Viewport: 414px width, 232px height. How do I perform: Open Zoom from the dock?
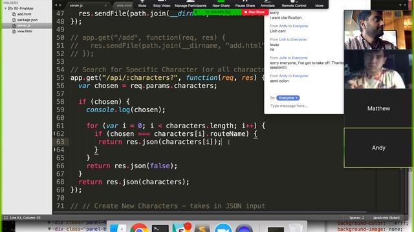click(x=223, y=227)
